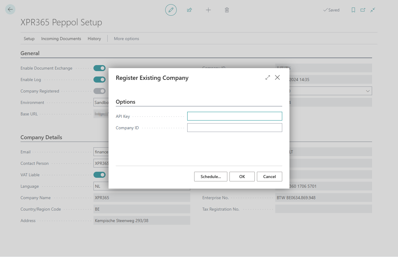This screenshot has width=398, height=257.
Task: Click the XPR365 Peppol Setup title
Action: [61, 22]
